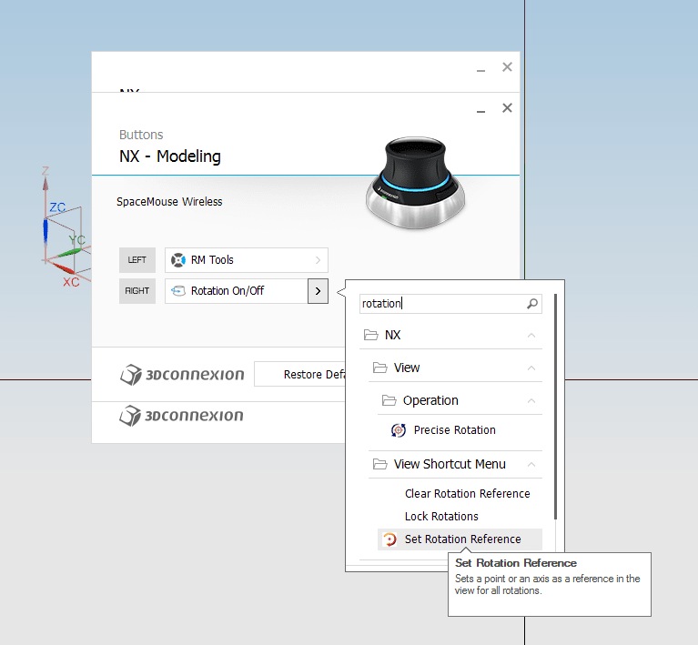Click the Precise Rotation icon

399,430
